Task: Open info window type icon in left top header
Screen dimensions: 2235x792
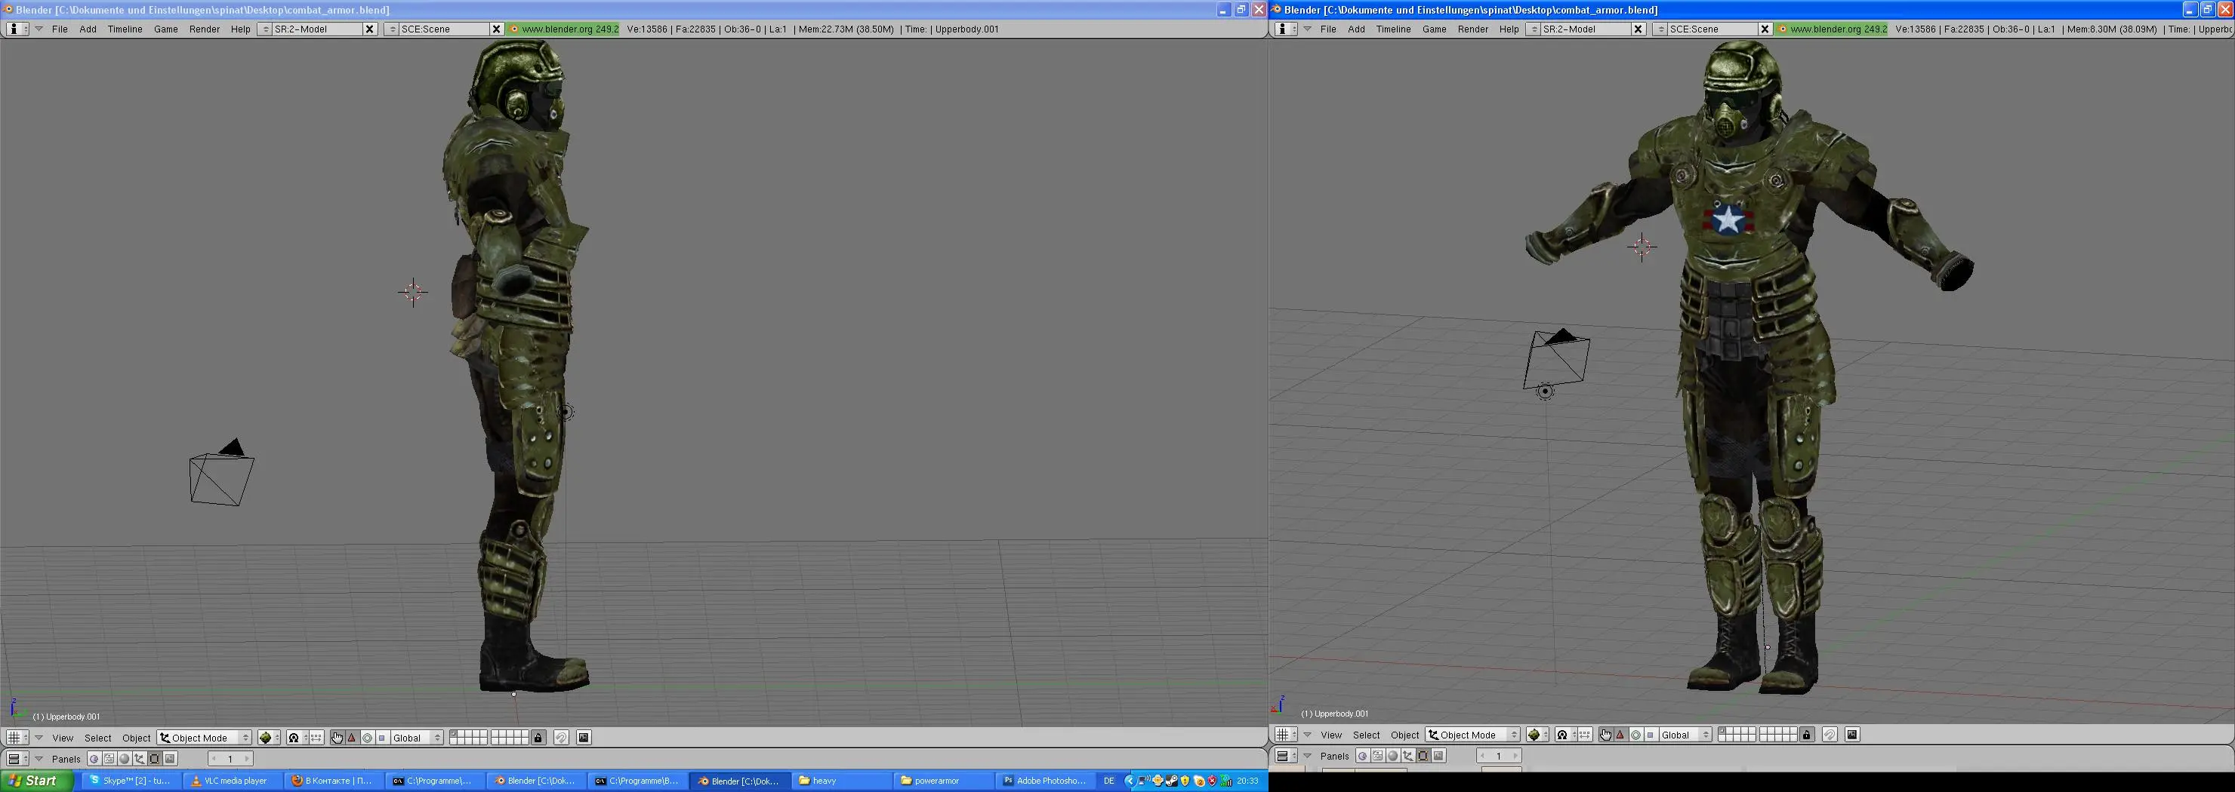Action: click(x=17, y=29)
